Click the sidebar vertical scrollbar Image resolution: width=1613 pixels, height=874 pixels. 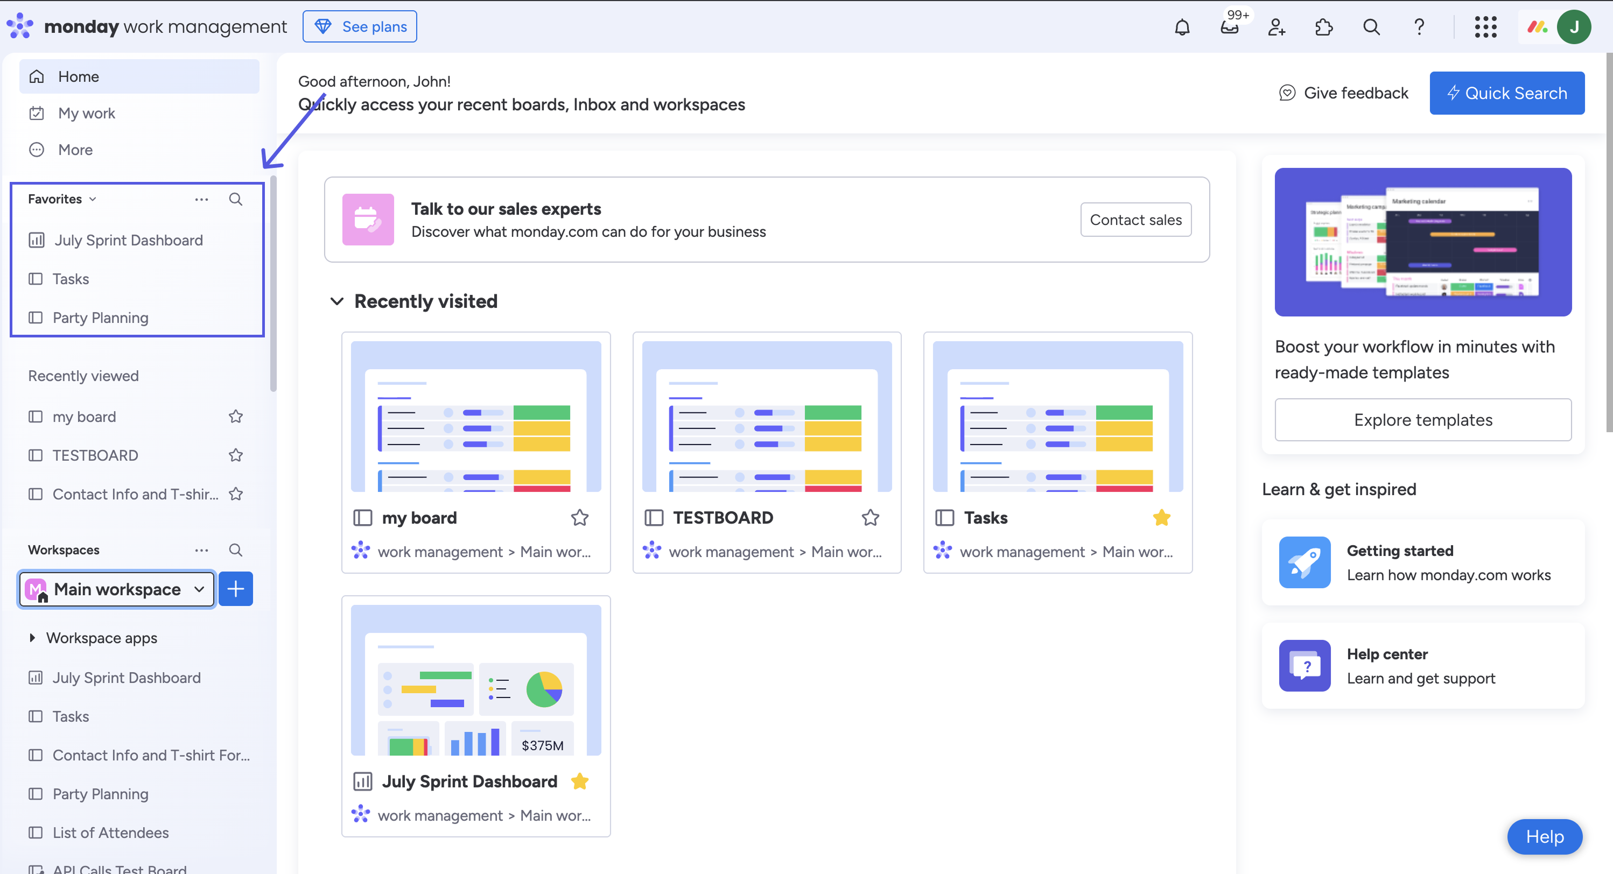(273, 285)
